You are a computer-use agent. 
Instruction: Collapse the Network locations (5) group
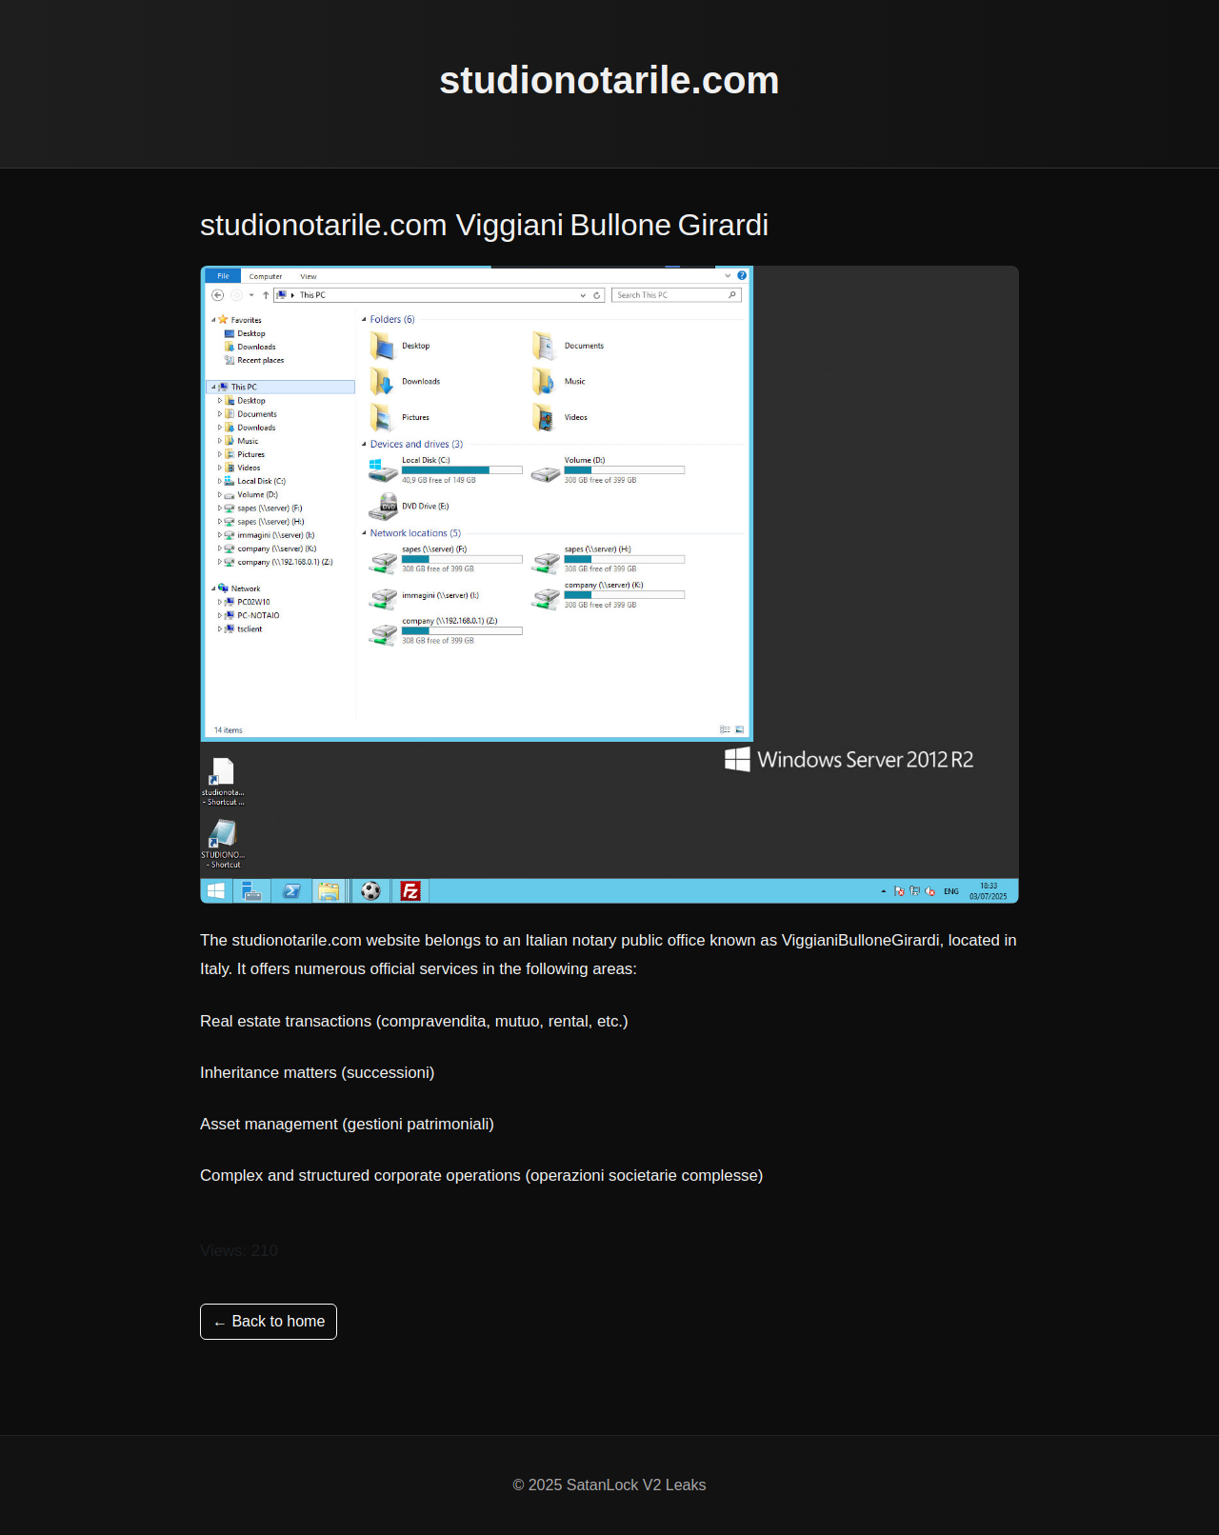(364, 533)
